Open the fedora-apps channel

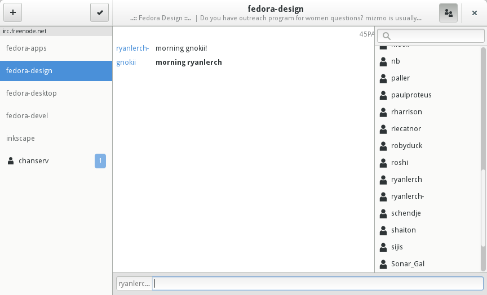[26, 48]
